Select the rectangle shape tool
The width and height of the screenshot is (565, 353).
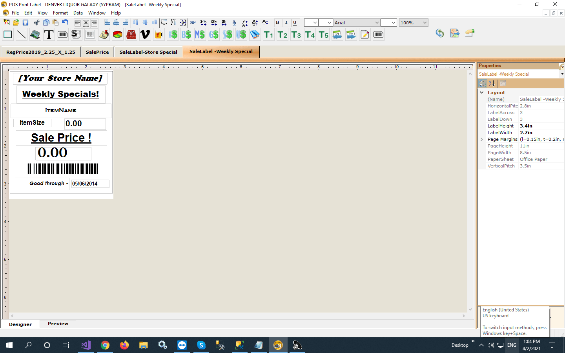(x=7, y=35)
